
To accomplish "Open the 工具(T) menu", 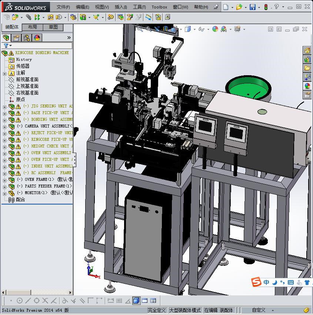I will [139, 7].
